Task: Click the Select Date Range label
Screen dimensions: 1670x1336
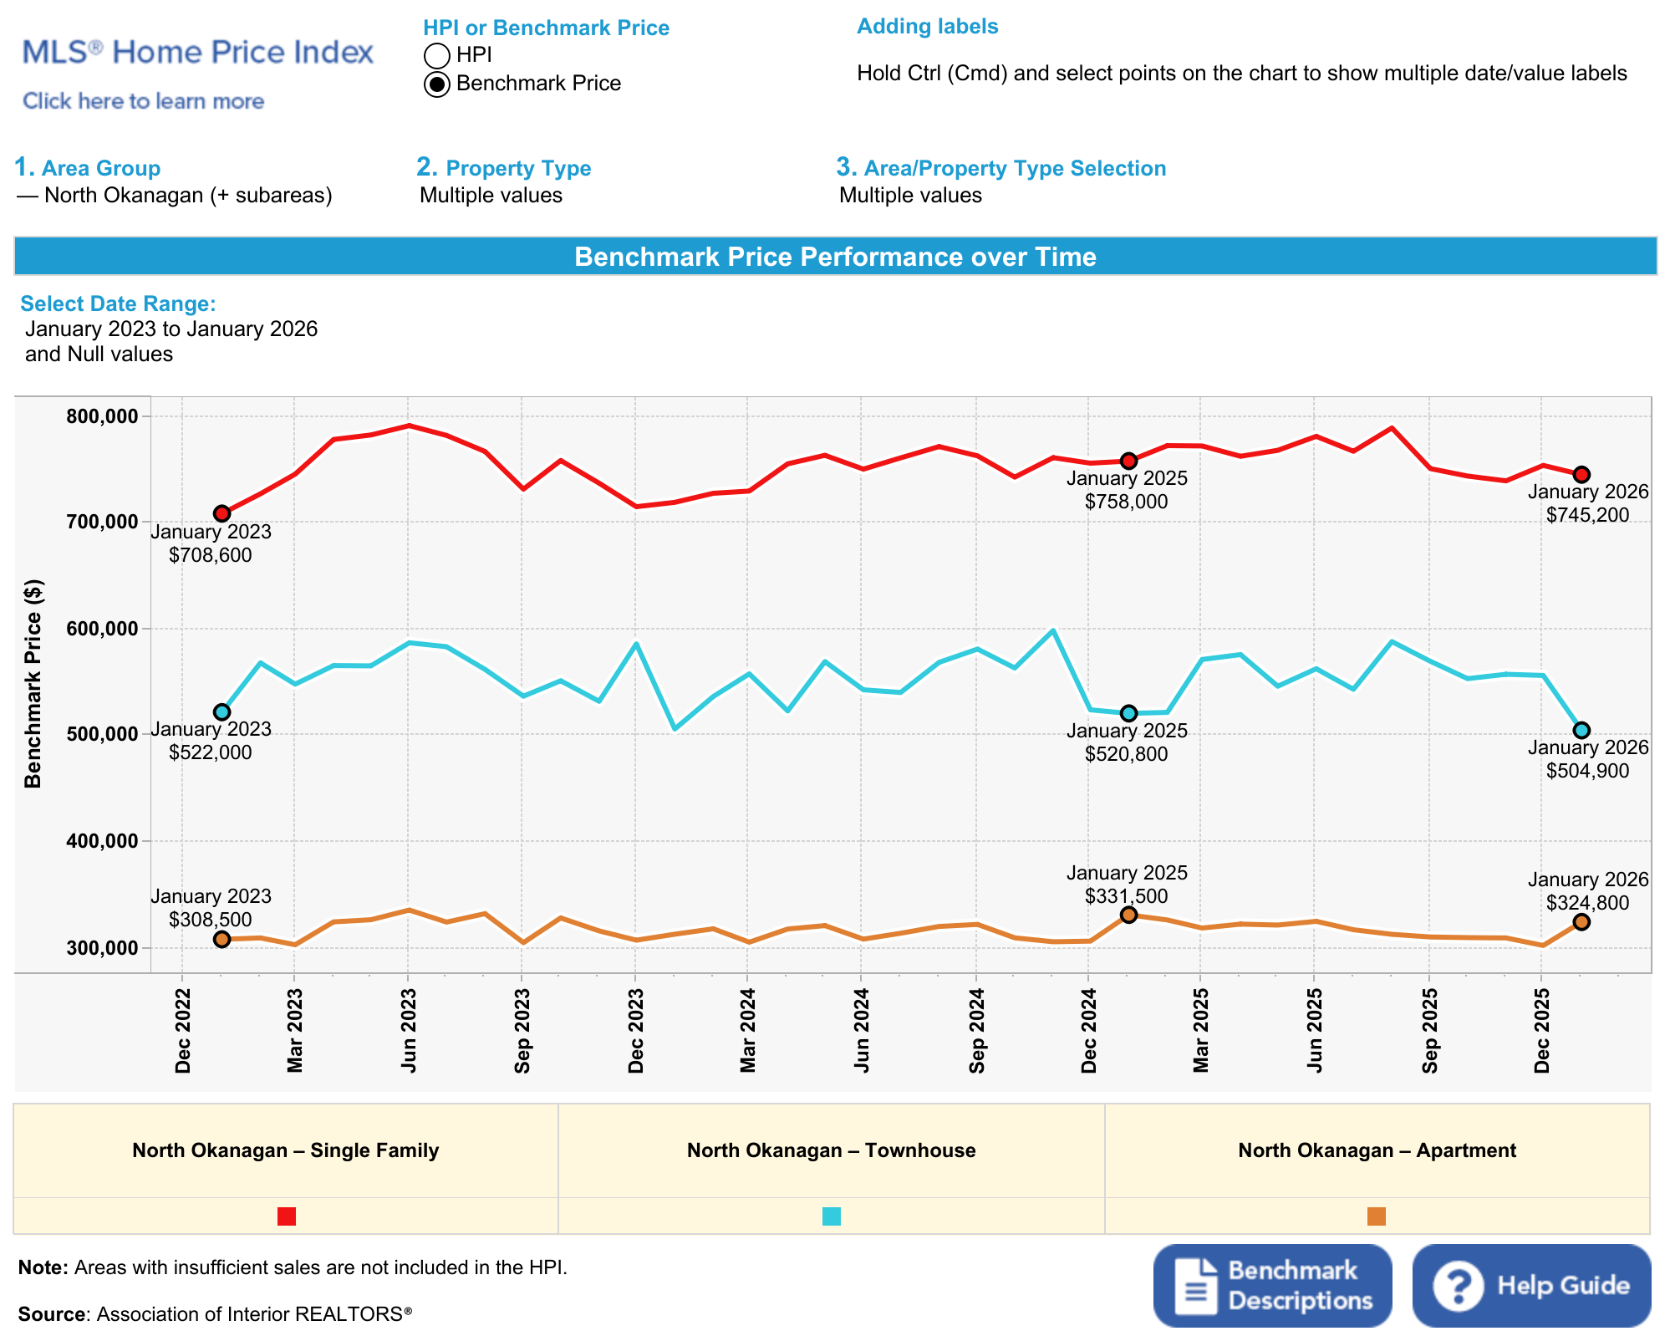Action: click(118, 303)
